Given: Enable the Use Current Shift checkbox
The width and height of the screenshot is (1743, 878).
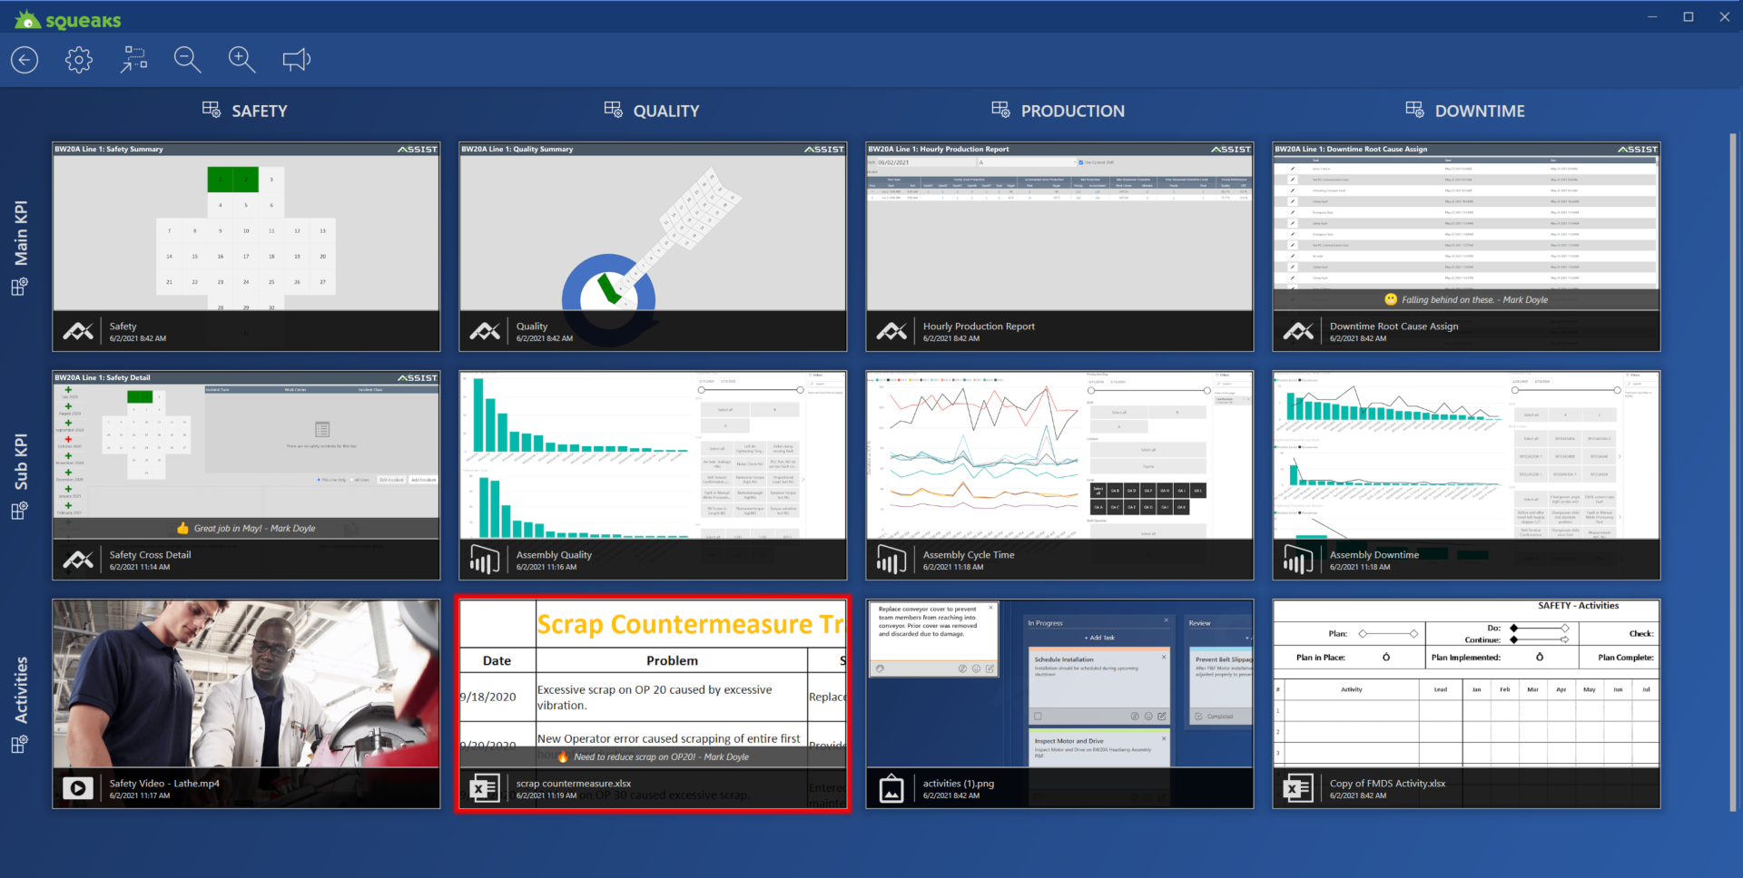Looking at the screenshot, I should tap(1080, 162).
